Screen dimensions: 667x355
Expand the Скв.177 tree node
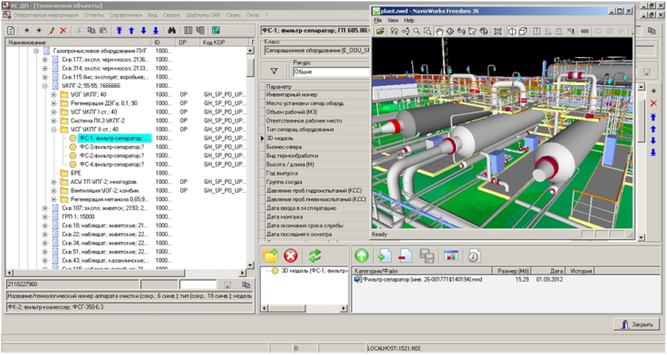pos(45,60)
